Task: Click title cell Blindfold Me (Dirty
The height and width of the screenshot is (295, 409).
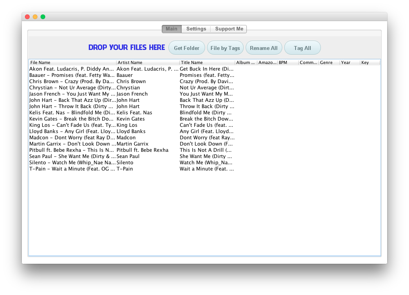Action: pyautogui.click(x=207, y=112)
